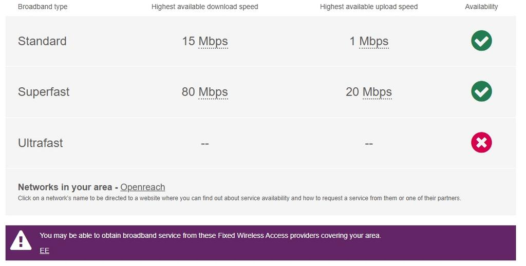Click Mbps abbreviation for Standard download speed
Screen dimensions: 526x266
coord(213,41)
